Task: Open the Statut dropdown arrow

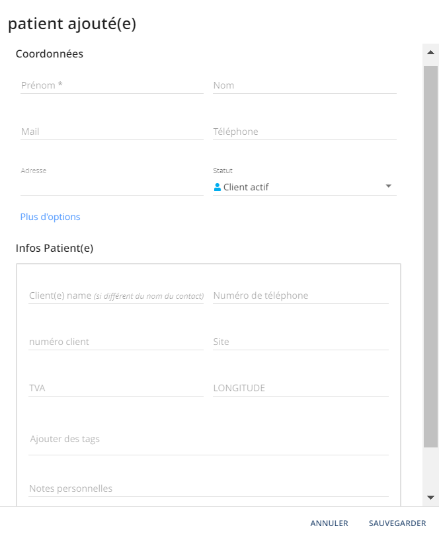Action: point(388,186)
